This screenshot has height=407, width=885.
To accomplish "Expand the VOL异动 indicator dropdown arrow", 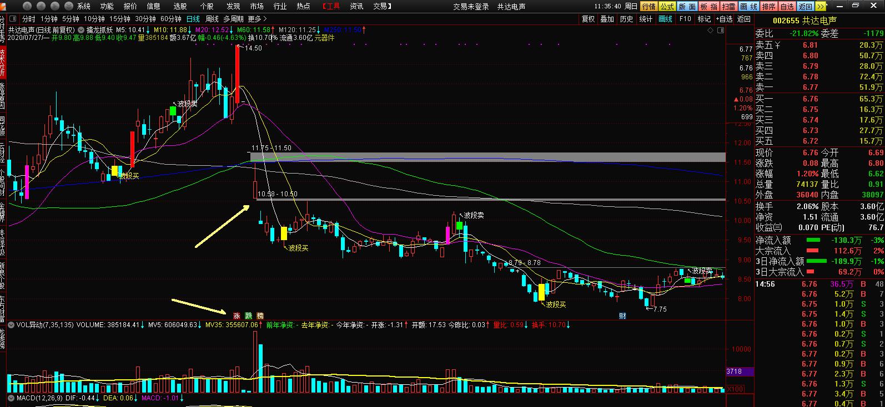I will coord(11,324).
